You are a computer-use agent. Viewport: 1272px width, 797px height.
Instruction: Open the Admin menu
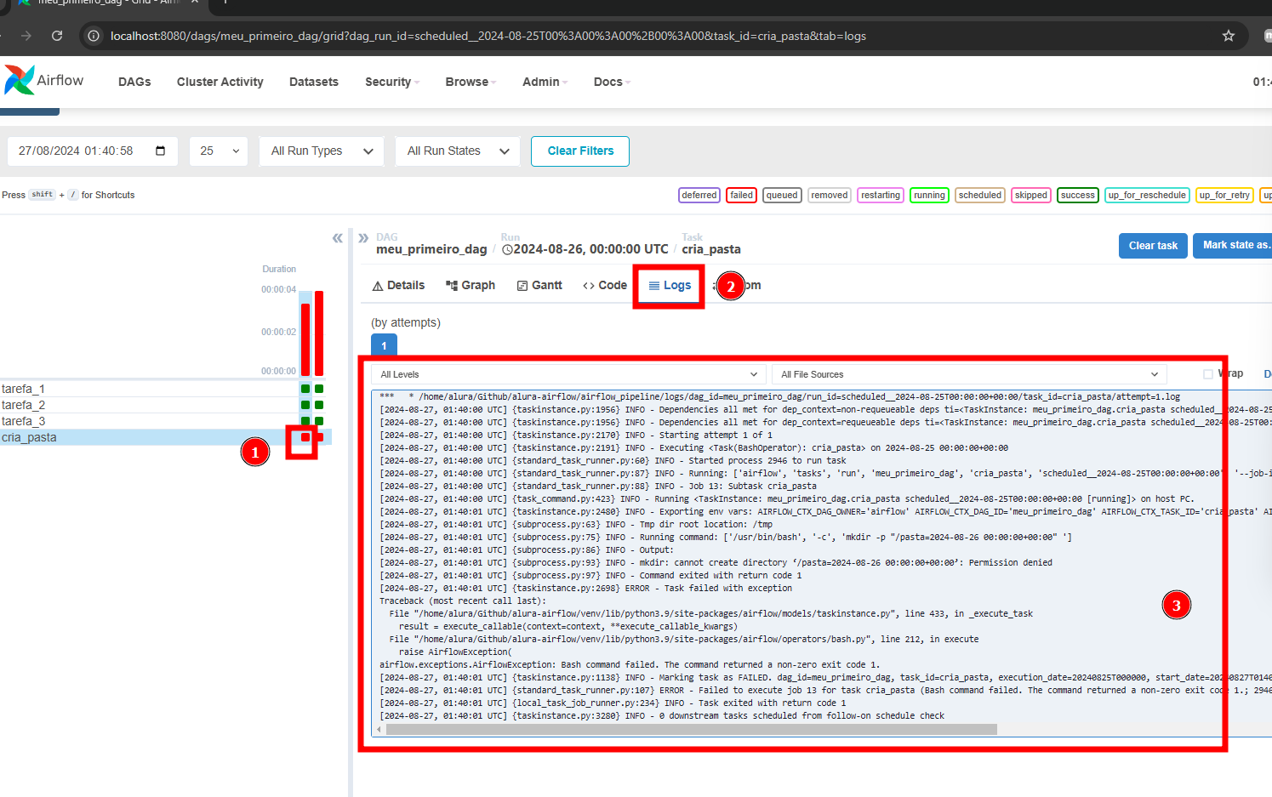coord(545,82)
